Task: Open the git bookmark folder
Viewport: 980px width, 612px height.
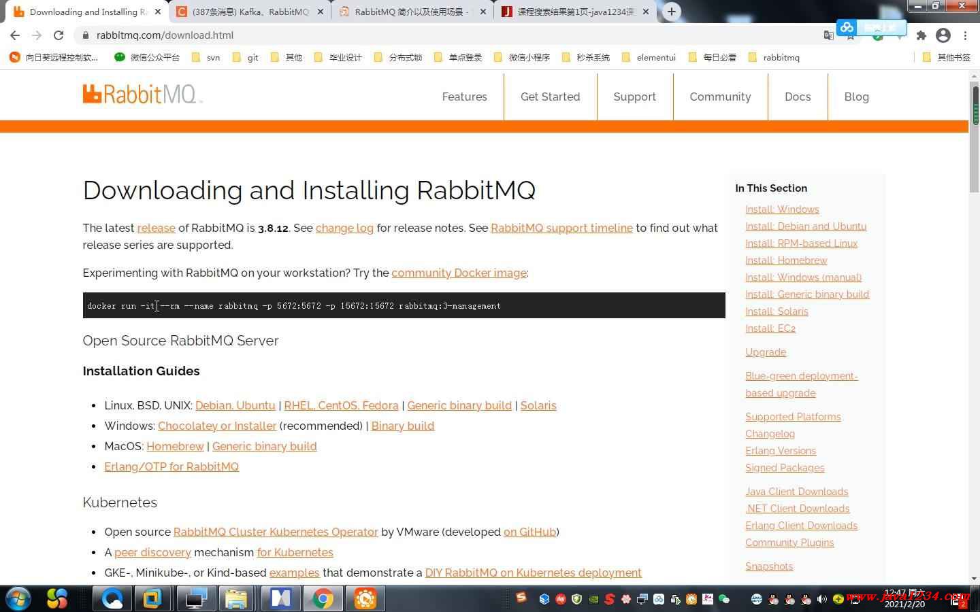Action: point(245,58)
